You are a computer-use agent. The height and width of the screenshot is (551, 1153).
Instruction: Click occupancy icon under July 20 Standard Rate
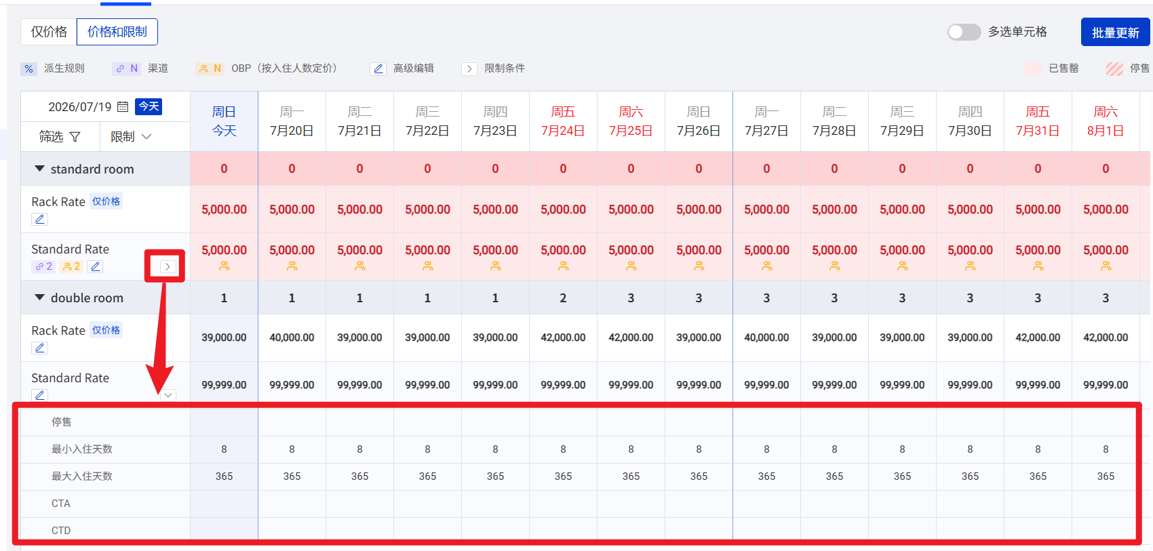[x=292, y=266]
